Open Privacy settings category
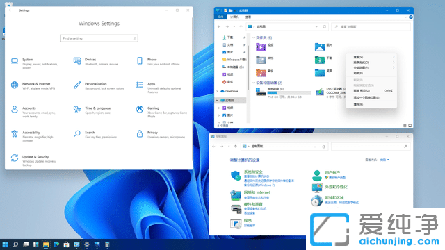This screenshot has height=250, width=445. point(161,135)
